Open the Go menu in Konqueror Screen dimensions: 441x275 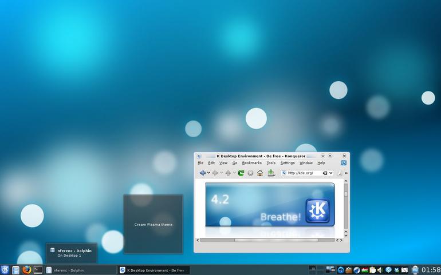click(x=235, y=163)
